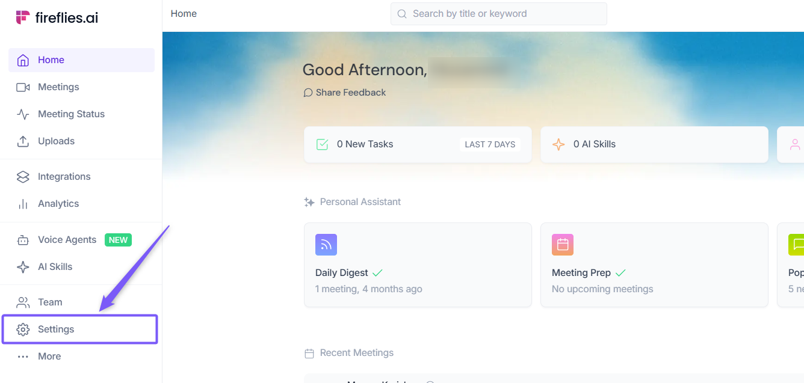Click the pink person icon on cut-off card
Viewport: 804px width, 383px height.
pos(795,144)
